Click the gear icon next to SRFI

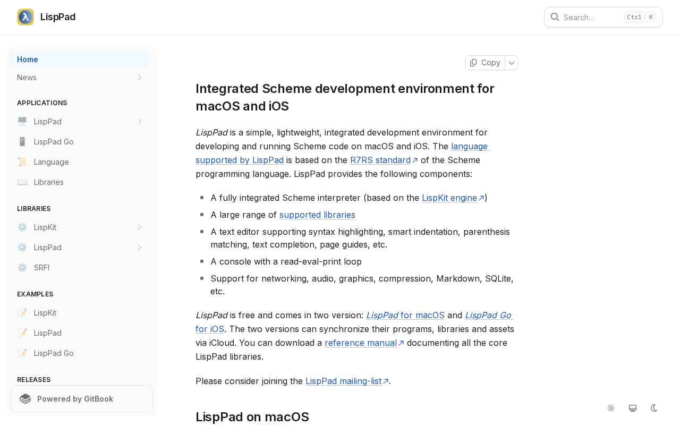(x=22, y=268)
